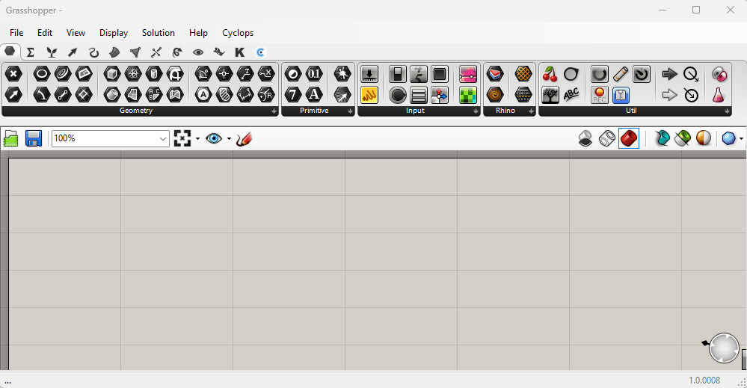This screenshot has height=388, width=747.
Task: Click the Cherry picker icon in Util
Action: coord(550,74)
